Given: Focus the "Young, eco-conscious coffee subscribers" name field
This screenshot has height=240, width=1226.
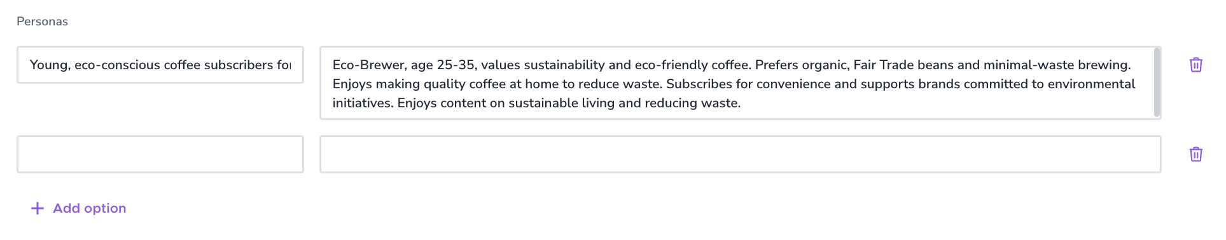Looking at the screenshot, I should coord(160,65).
